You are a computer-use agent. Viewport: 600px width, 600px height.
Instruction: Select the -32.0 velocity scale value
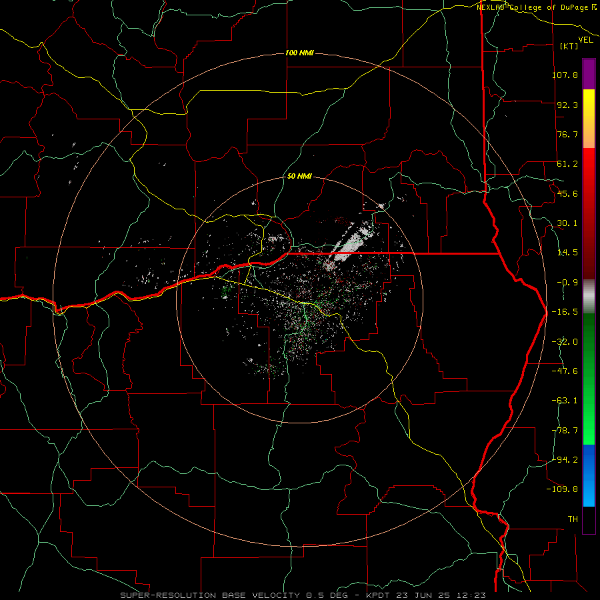tap(565, 342)
